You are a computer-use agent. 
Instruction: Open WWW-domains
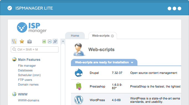click(x=29, y=100)
